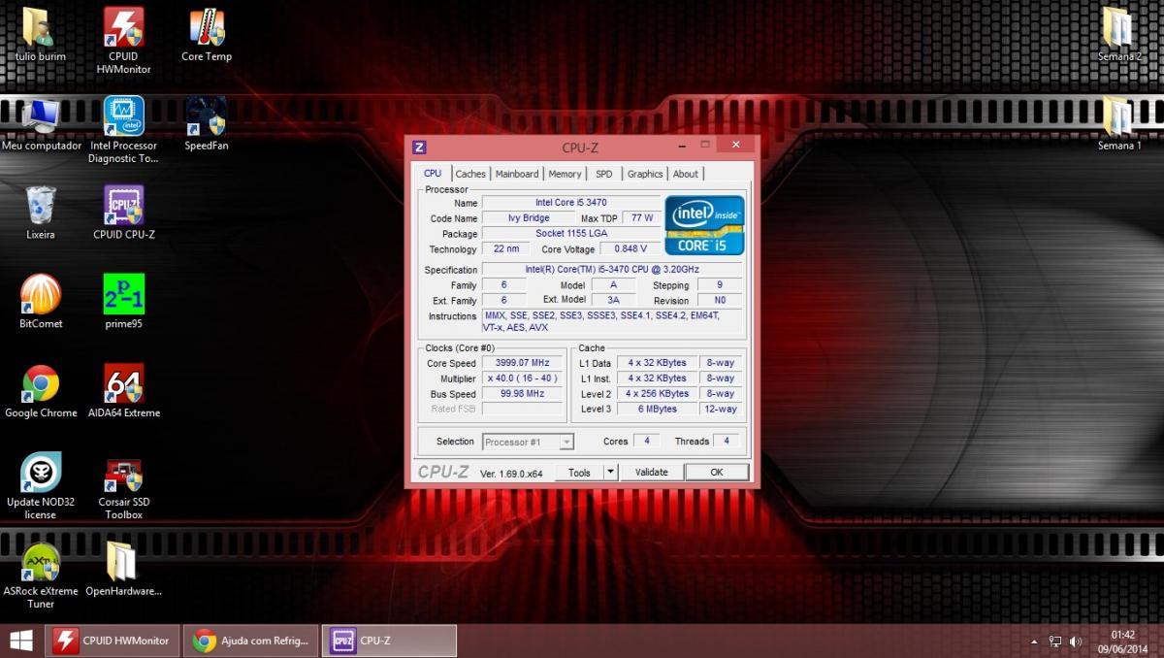Open BitComet desktop shortcut
The height and width of the screenshot is (658, 1164).
click(x=41, y=302)
